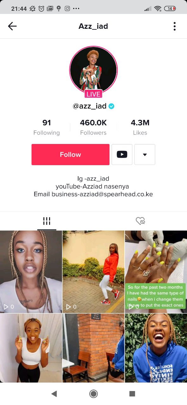The image size is (187, 405).
Task: Open the white crop top video thumbnail
Action: click(31, 348)
